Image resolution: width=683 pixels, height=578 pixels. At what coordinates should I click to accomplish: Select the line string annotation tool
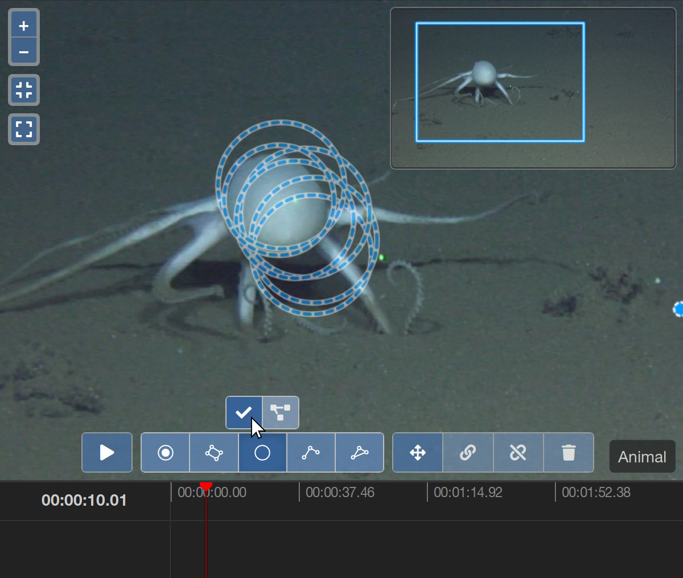click(x=311, y=453)
